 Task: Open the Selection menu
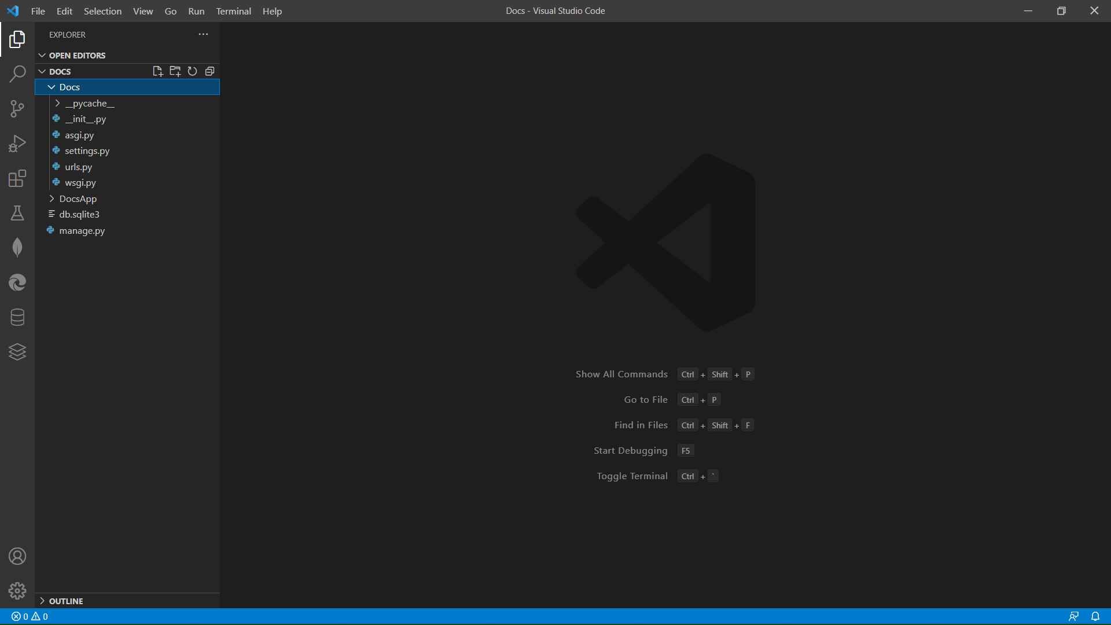(x=102, y=11)
